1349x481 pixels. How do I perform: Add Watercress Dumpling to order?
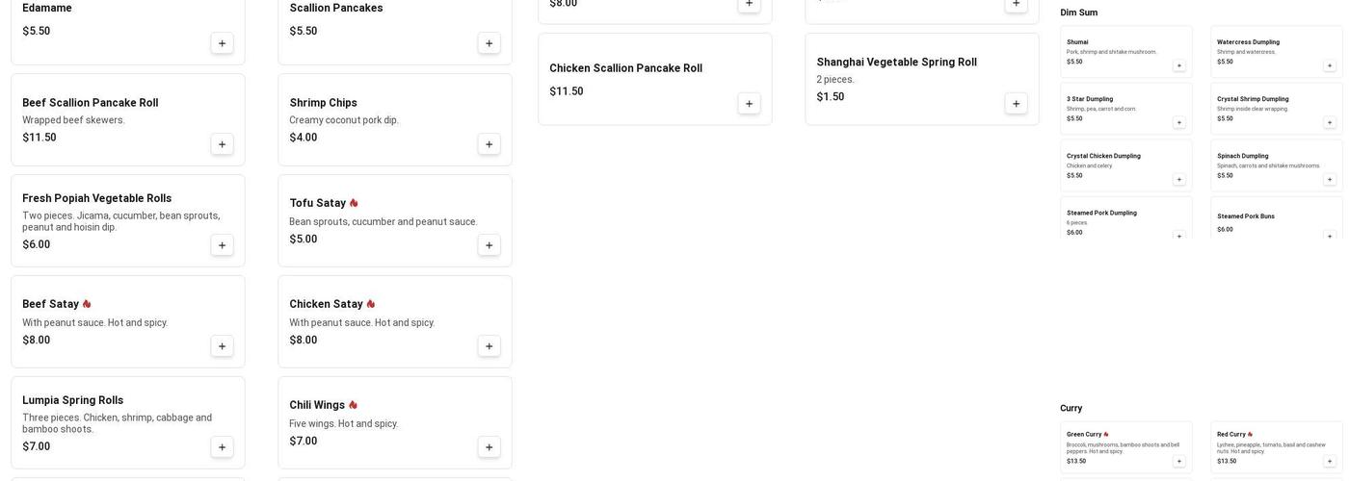pyautogui.click(x=1330, y=66)
